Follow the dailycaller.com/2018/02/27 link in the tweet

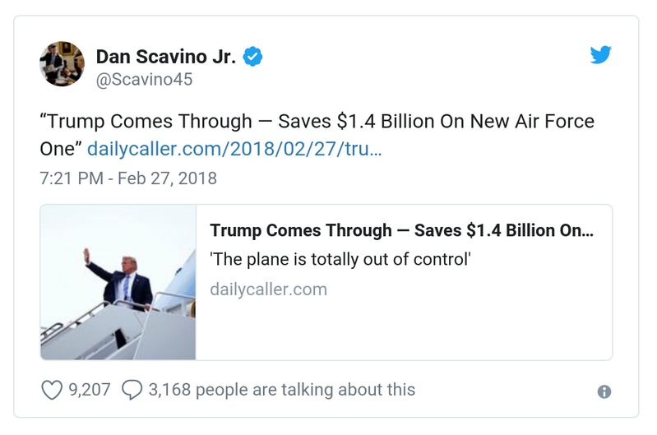click(x=234, y=149)
